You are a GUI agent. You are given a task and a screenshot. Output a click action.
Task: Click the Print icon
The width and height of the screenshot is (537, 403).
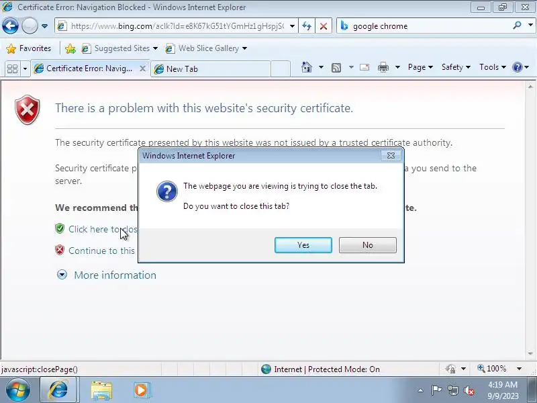click(383, 67)
